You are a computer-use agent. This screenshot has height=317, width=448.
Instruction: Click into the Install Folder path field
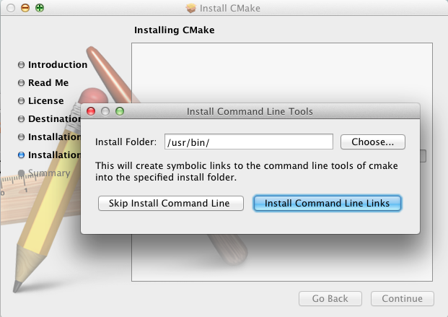249,142
